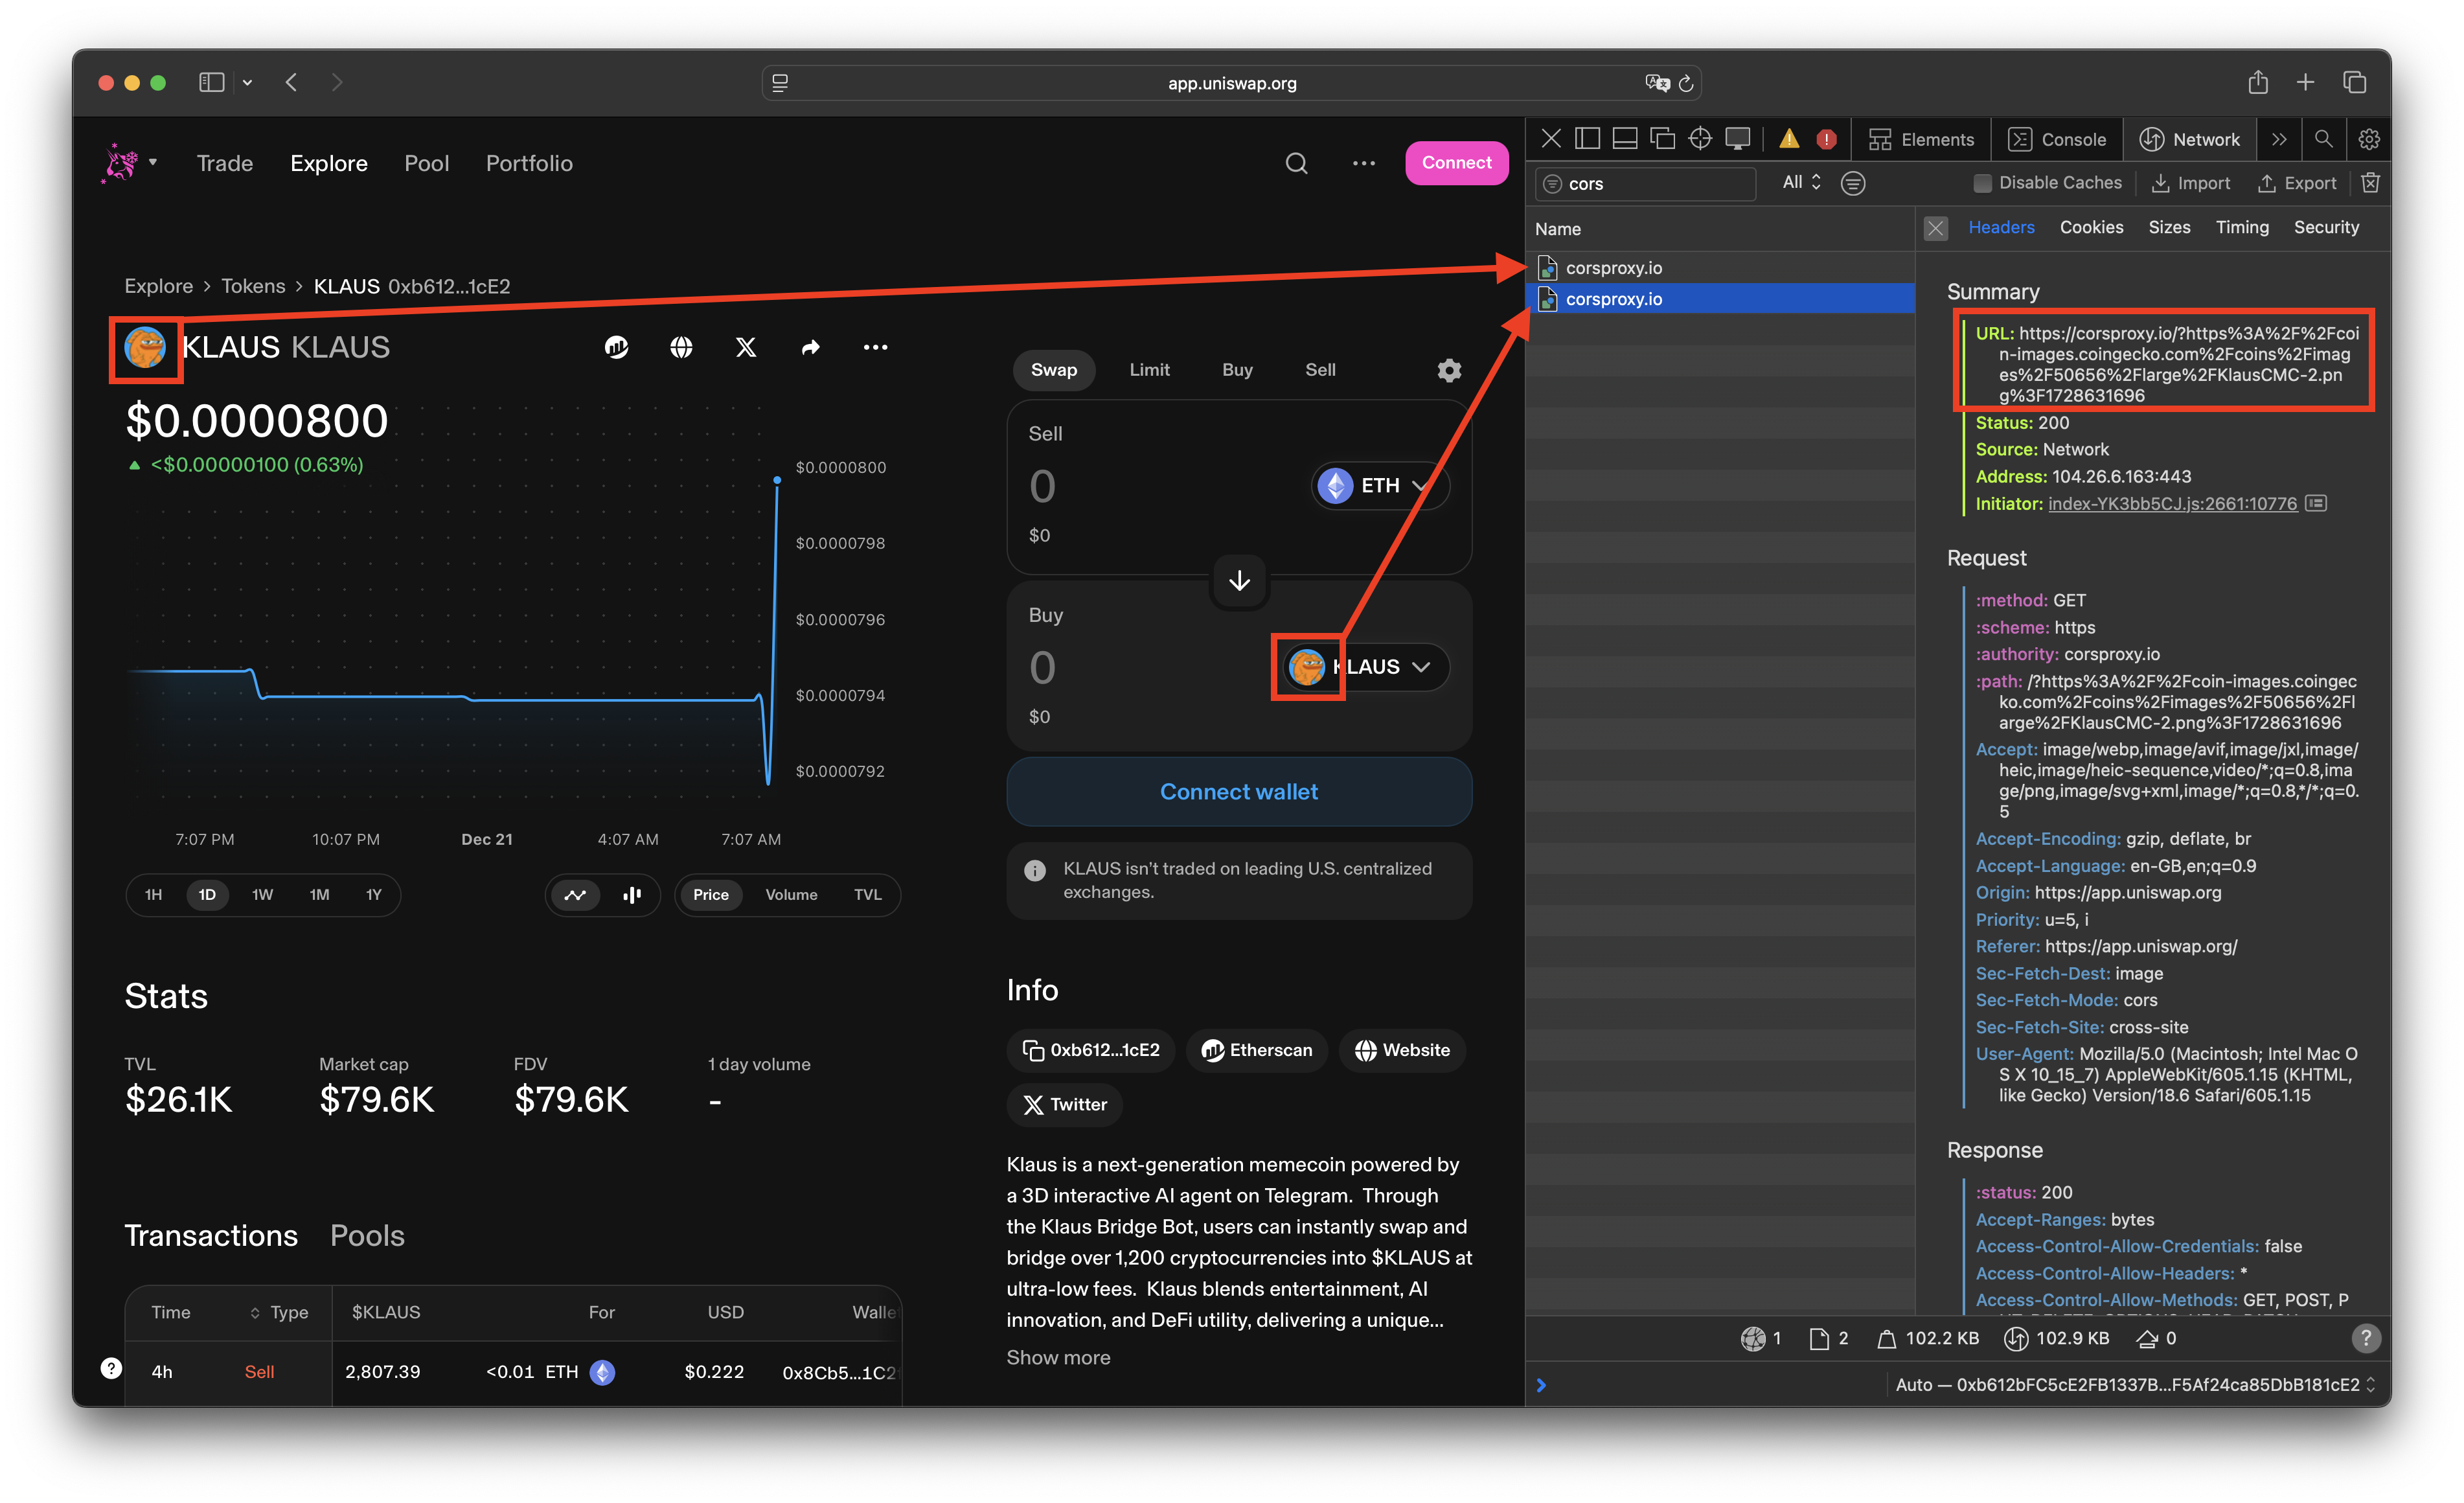
Task: Open the Etherscan icon beside the KLAUS title
Action: [x=616, y=347]
